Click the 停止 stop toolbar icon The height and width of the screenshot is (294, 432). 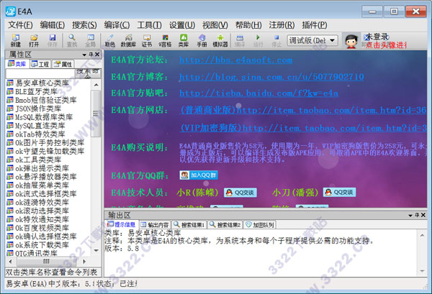[x=276, y=40]
